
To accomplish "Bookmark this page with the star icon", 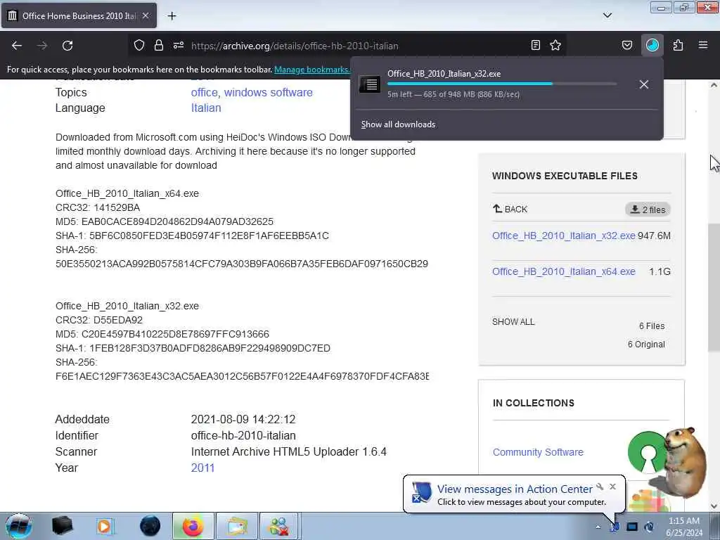I will (x=555, y=45).
